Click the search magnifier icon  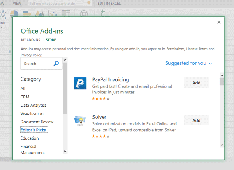[x=56, y=64]
